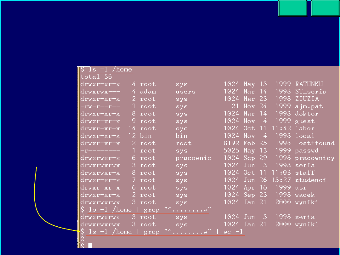Select the doktor directory name
The height and width of the screenshot is (255, 340).
[307, 114]
